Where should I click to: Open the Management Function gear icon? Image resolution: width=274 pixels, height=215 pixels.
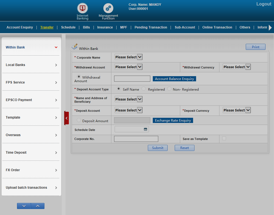[x=108, y=8]
